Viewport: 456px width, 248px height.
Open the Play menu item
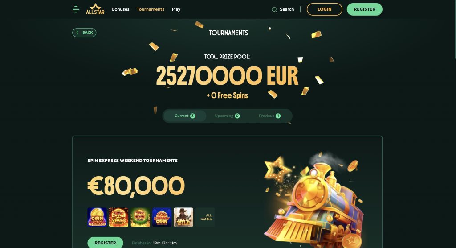coord(176,9)
